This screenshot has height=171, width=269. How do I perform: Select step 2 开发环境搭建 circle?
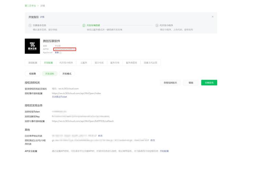(x=84, y=25)
